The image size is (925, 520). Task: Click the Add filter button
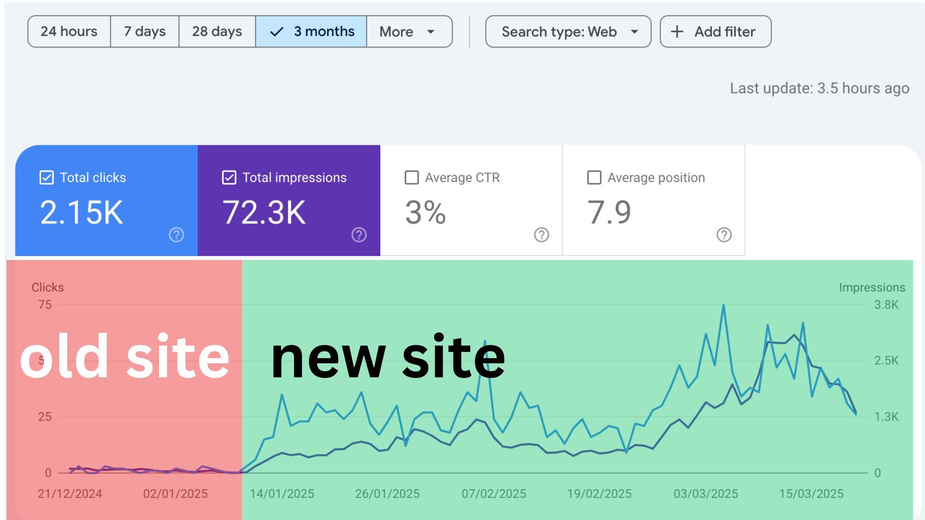point(715,31)
